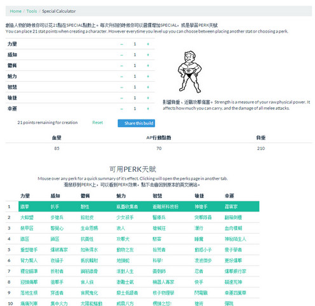The image size is (315, 306).
Task: Open the 集中火力 perk in level 10 row
Action: coord(59,303)
